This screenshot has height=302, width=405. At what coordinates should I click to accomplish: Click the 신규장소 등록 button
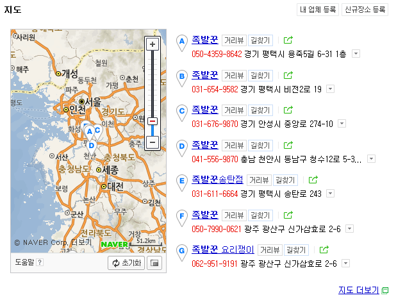[365, 10]
